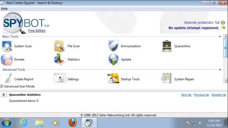Click the Show desktop button at taskbar end
The width and height of the screenshot is (228, 128).
pos(226,123)
